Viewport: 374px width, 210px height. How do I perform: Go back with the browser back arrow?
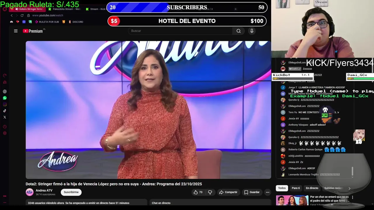(12, 15)
